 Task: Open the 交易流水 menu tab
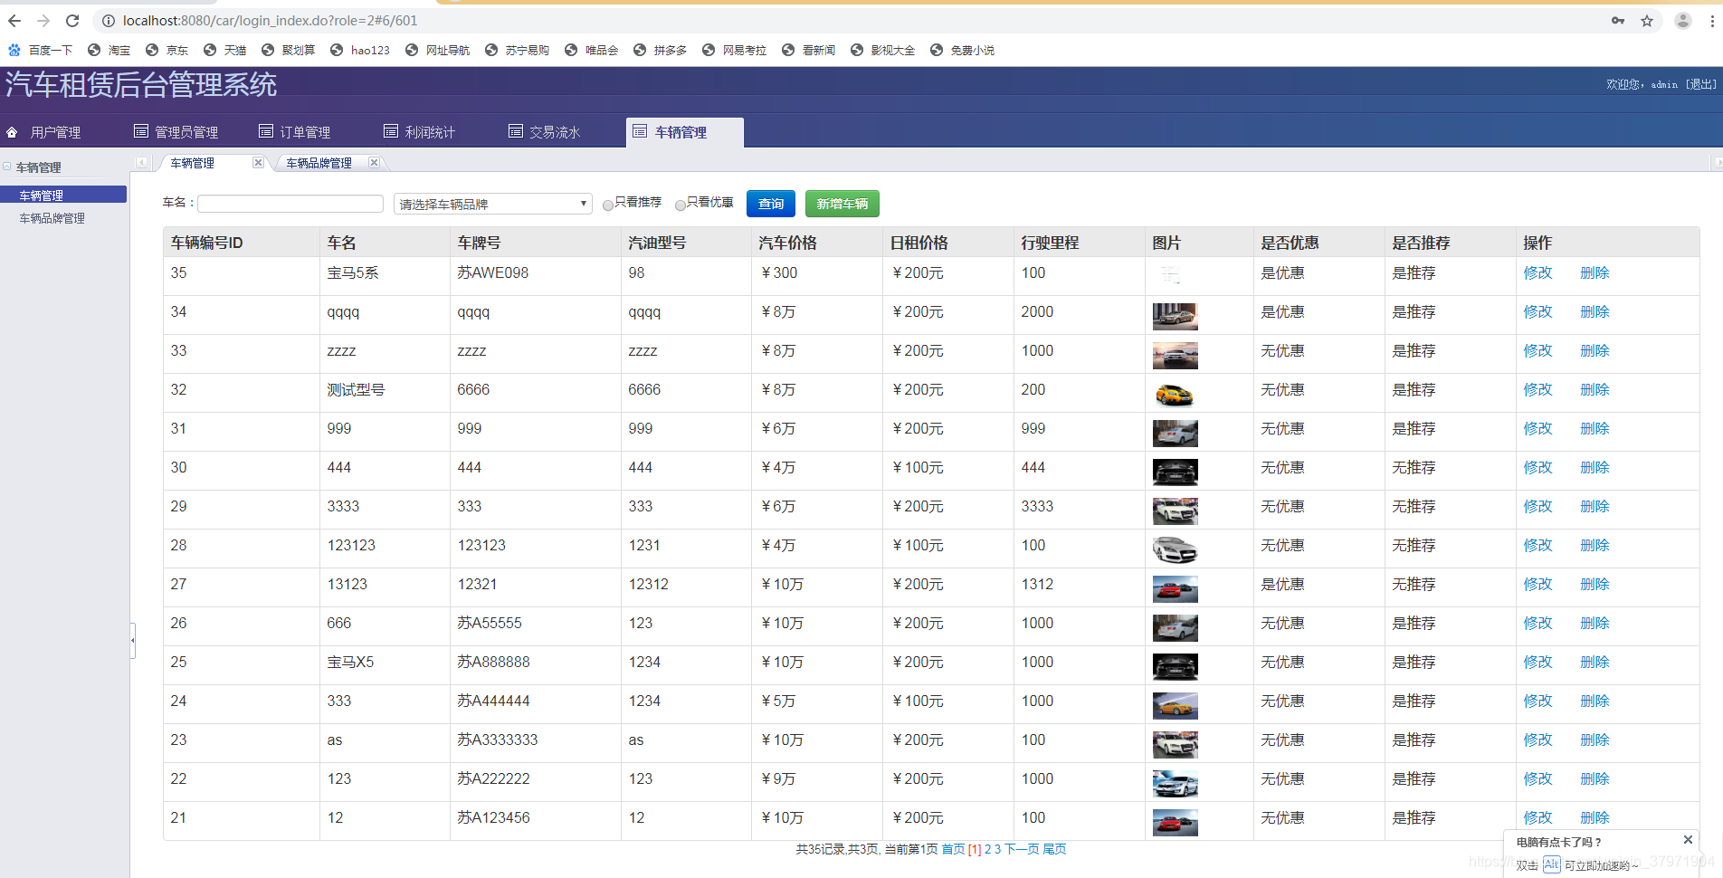click(545, 132)
